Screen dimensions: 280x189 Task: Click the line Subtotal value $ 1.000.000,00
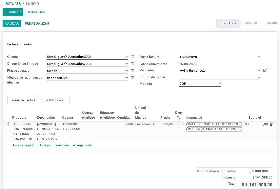pos(256,124)
